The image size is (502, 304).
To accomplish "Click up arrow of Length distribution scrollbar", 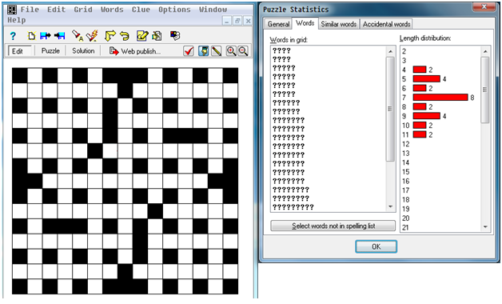I will click(485, 51).
